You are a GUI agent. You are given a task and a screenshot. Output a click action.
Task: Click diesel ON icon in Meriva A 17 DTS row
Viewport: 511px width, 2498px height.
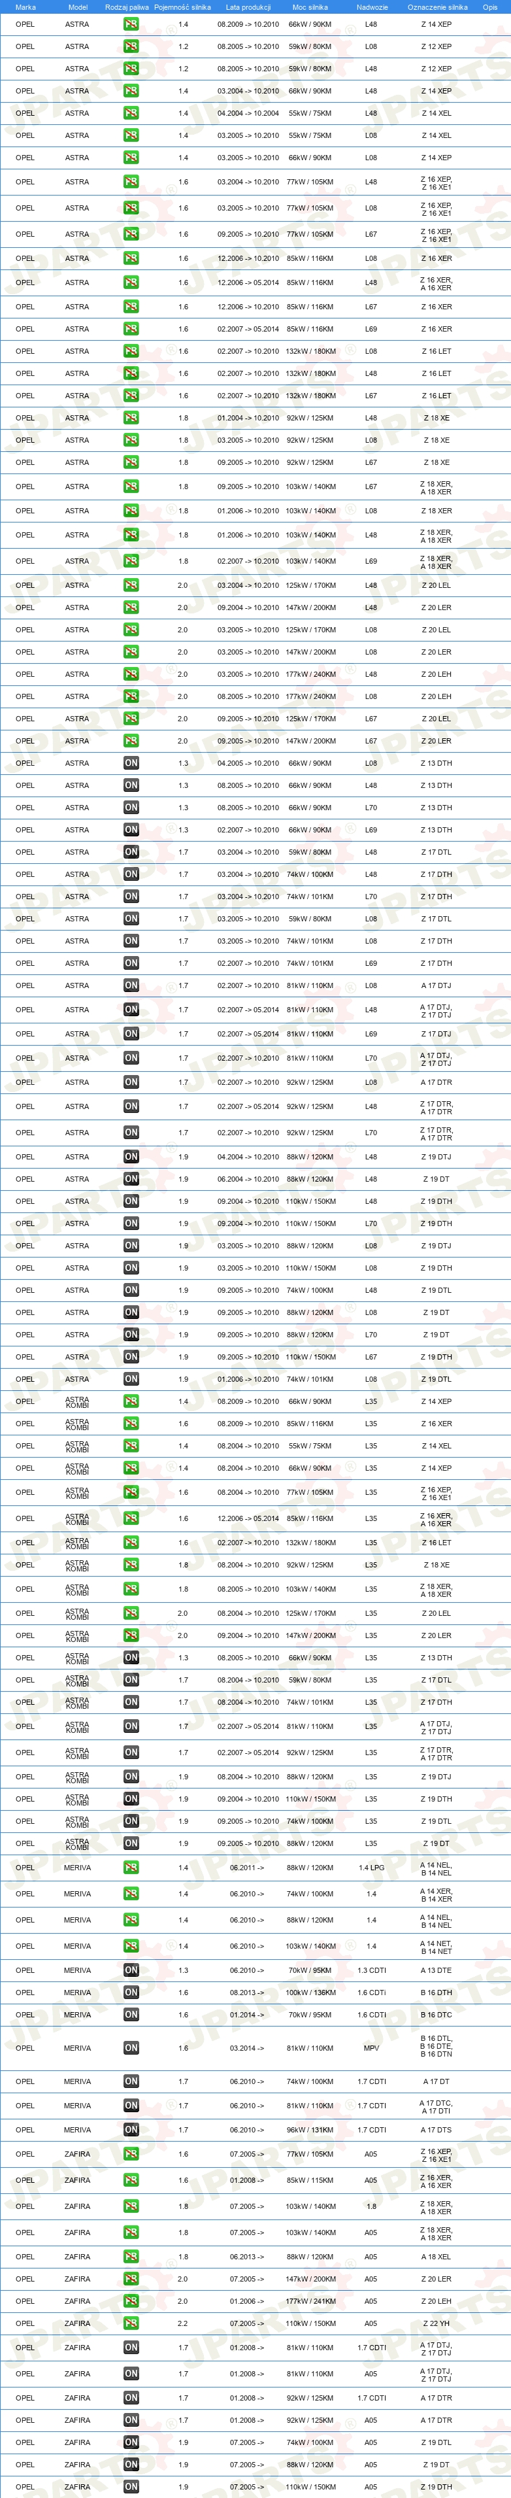pyautogui.click(x=131, y=2129)
